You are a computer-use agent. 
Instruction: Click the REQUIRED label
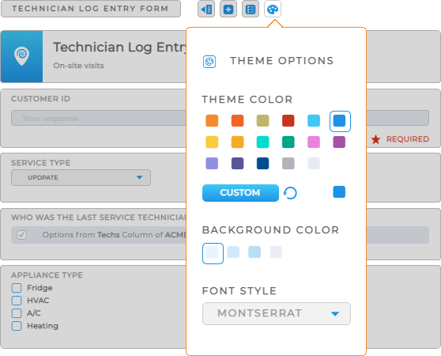click(x=408, y=139)
